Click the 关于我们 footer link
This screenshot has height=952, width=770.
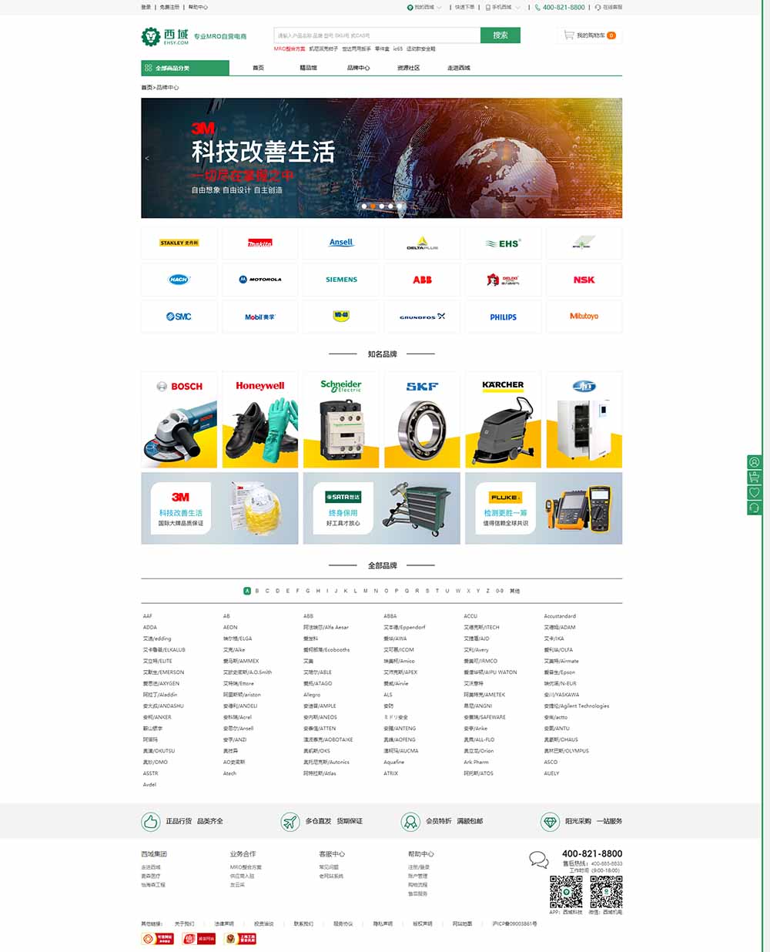coord(184,924)
